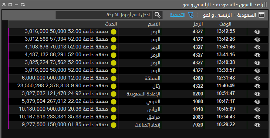Open the market list table icon
The image size is (270, 138).
(261, 15)
